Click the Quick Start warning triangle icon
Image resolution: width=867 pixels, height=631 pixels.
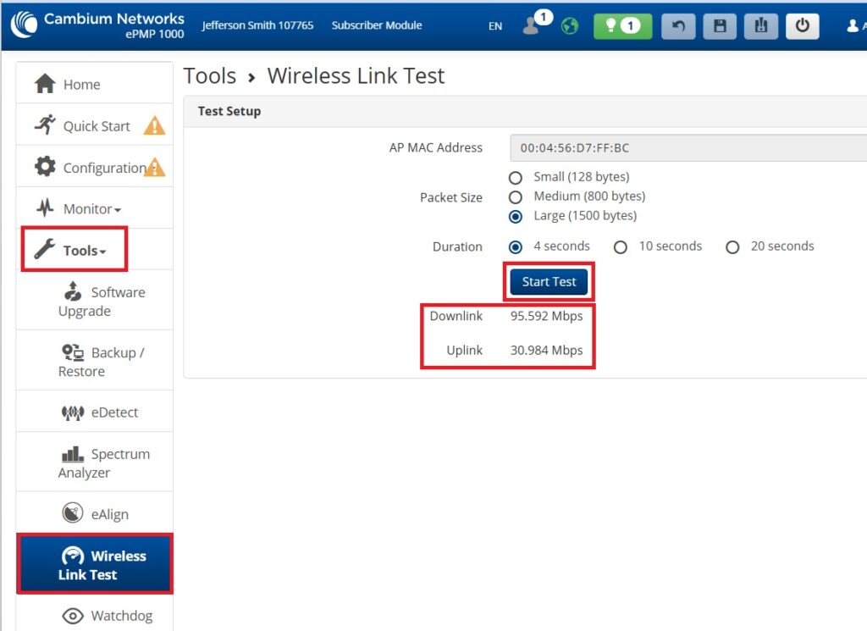(154, 126)
